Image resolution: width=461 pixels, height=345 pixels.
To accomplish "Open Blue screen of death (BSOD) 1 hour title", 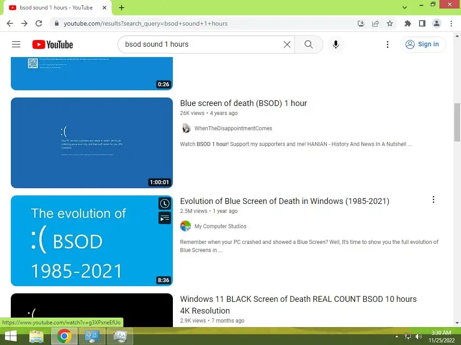I will pos(244,103).
